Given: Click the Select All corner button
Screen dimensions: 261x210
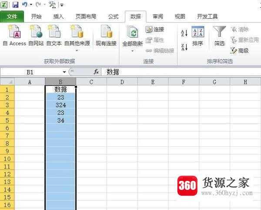Looking at the screenshot, I should 7,82.
